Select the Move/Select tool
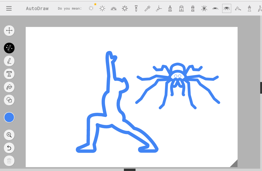This screenshot has height=171, width=262. tap(9, 31)
